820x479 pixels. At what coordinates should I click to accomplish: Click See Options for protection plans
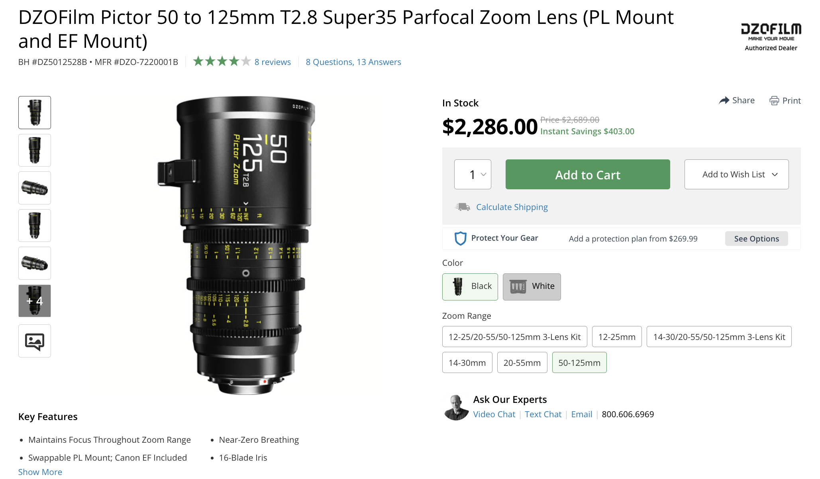[x=756, y=239]
